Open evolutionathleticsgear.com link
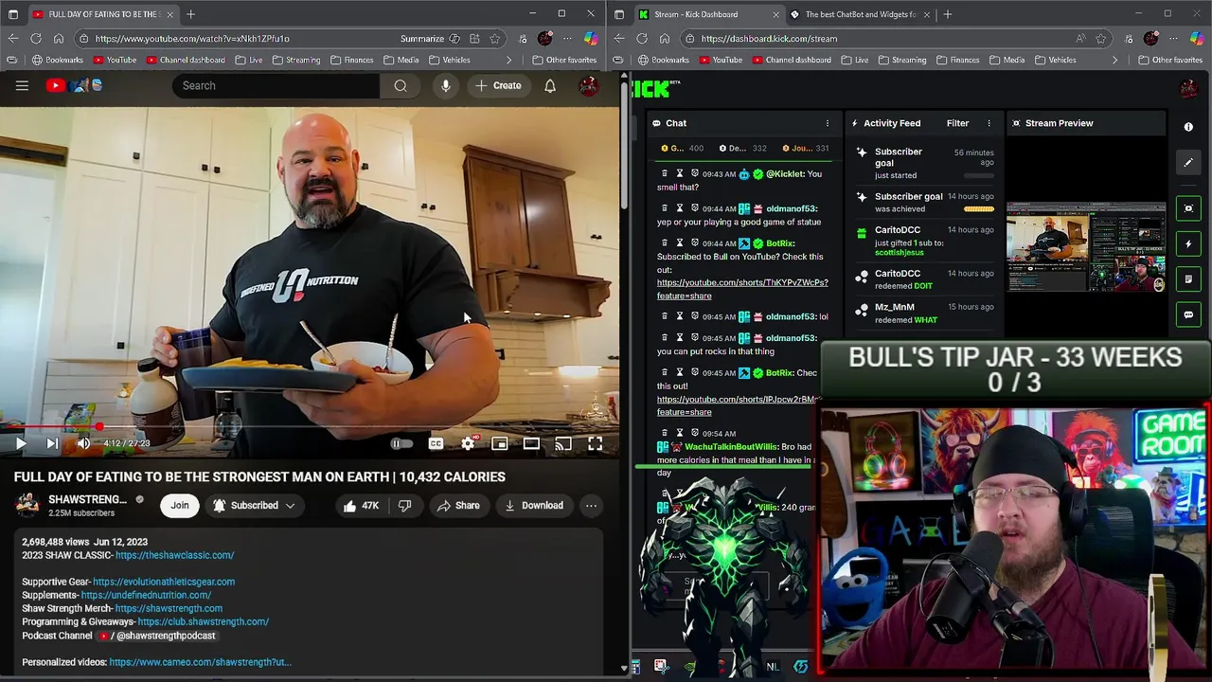 (x=164, y=582)
